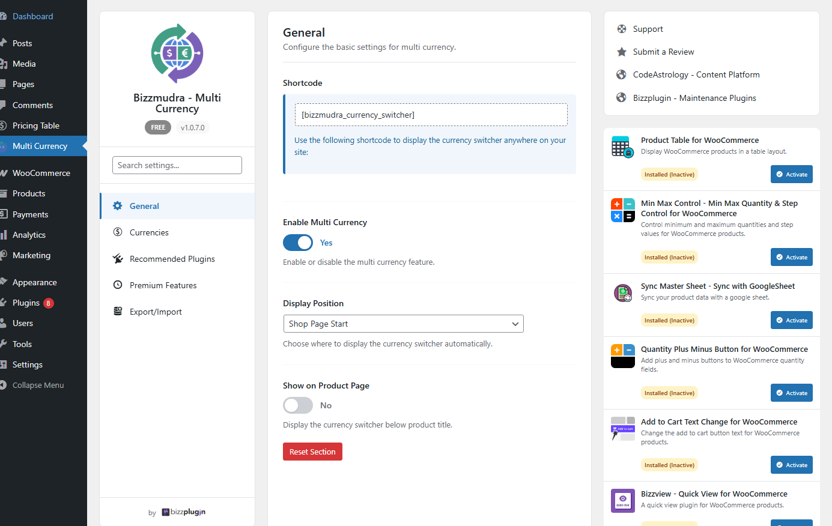Image resolution: width=832 pixels, height=526 pixels.
Task: Switch to the Currencies tab
Action: 177,232
